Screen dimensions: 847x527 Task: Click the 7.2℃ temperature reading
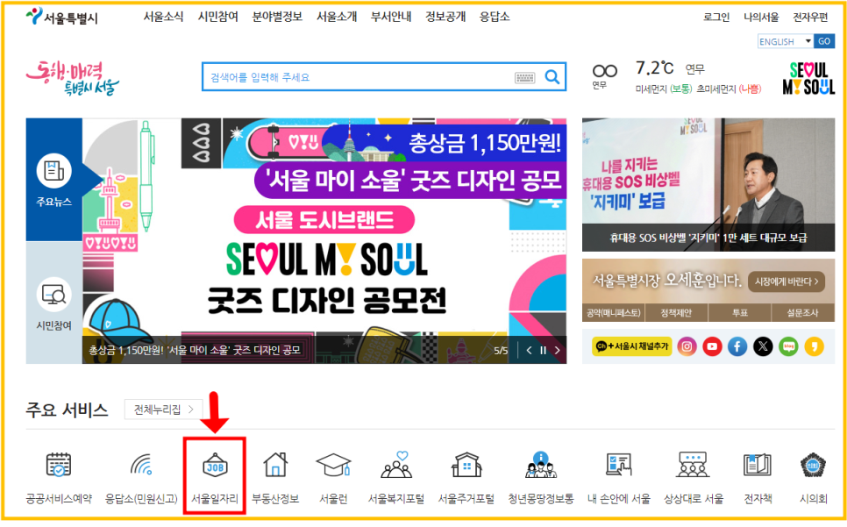[x=654, y=68]
